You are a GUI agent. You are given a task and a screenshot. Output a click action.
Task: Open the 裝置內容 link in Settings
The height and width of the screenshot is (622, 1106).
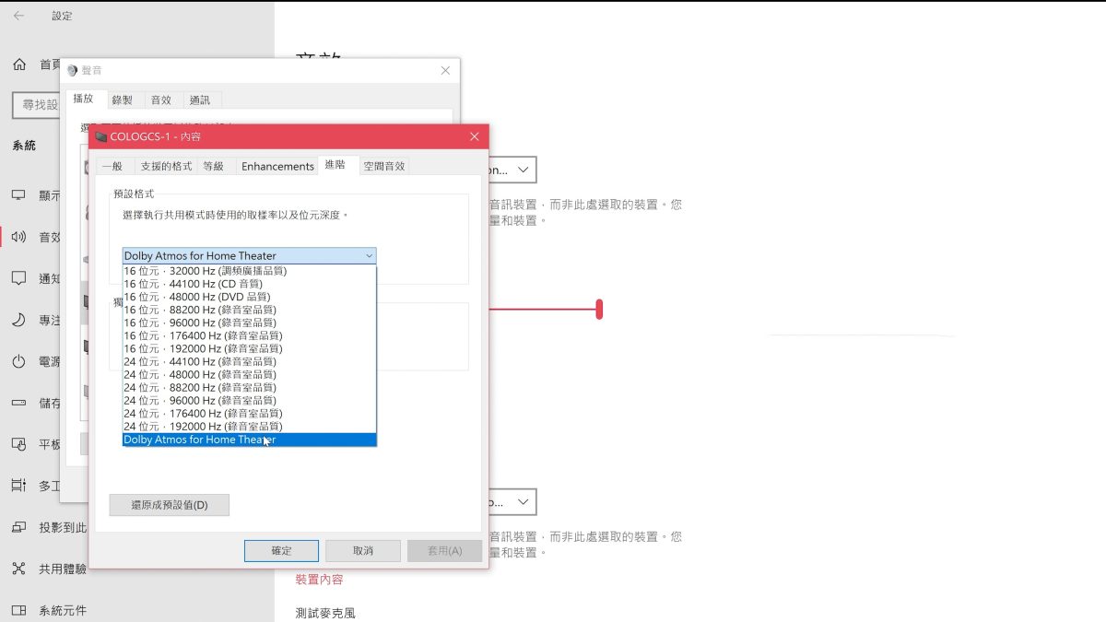(x=319, y=580)
